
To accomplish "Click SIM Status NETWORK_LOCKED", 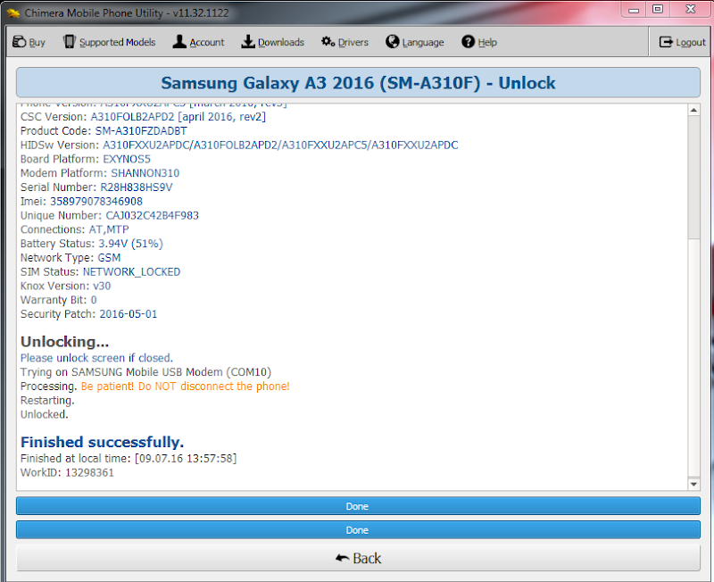I will (101, 272).
